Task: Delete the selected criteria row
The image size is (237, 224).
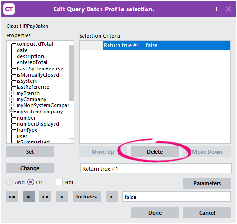Action: click(x=155, y=152)
